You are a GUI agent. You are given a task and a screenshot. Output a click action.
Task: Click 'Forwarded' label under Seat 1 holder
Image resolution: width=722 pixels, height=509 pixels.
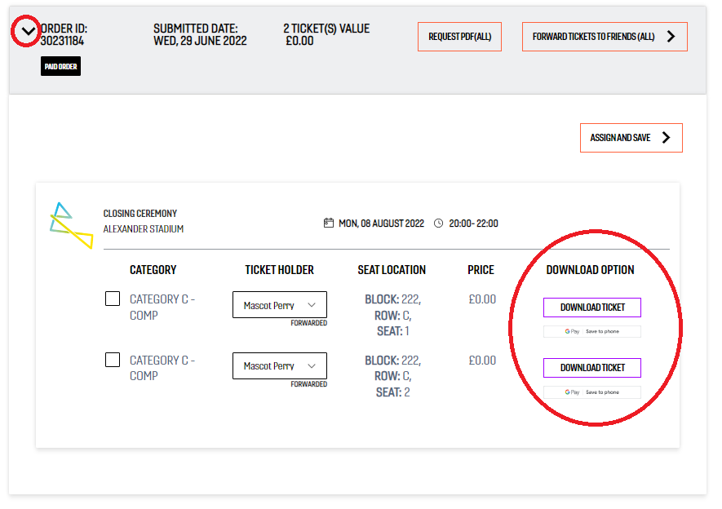tap(308, 323)
